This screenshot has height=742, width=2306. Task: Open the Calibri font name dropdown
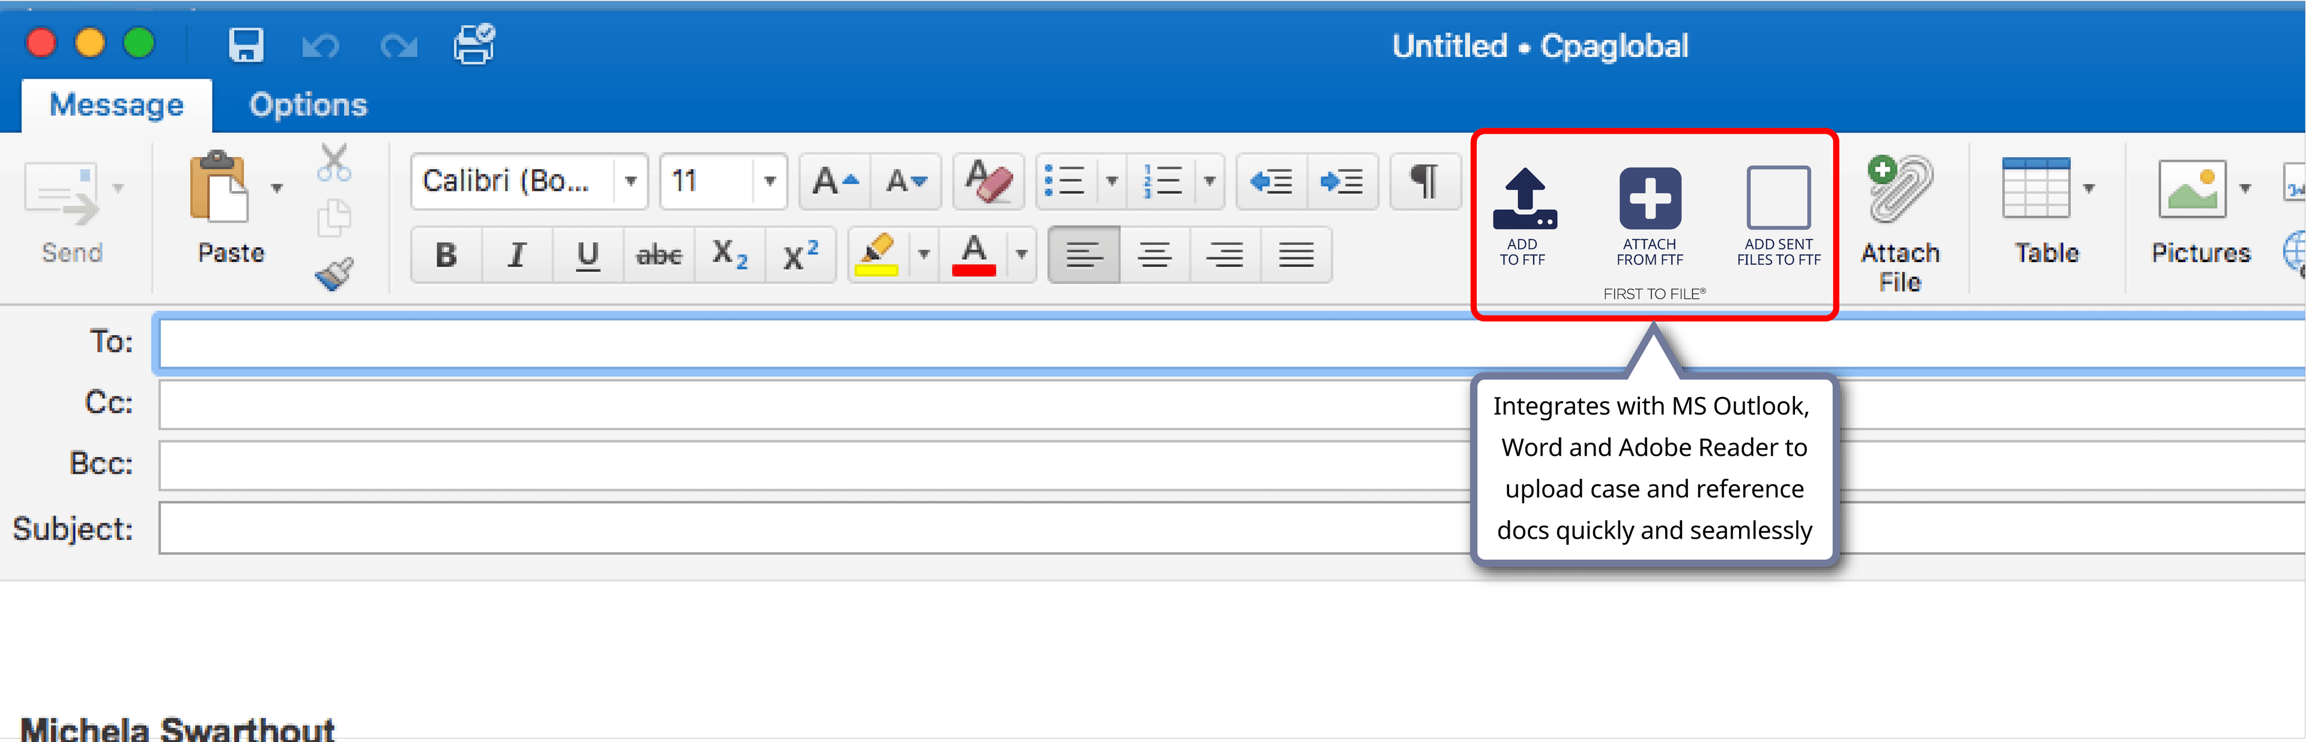(630, 182)
